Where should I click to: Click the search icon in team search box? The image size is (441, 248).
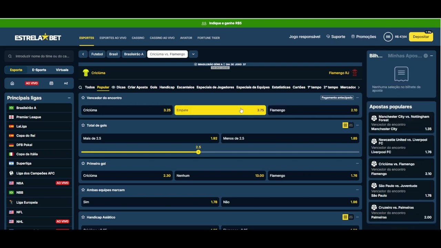pyautogui.click(x=10, y=56)
